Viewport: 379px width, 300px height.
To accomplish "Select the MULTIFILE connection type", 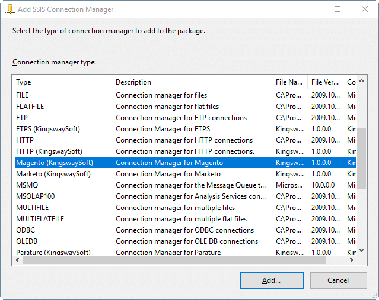I will click(x=186, y=208).
